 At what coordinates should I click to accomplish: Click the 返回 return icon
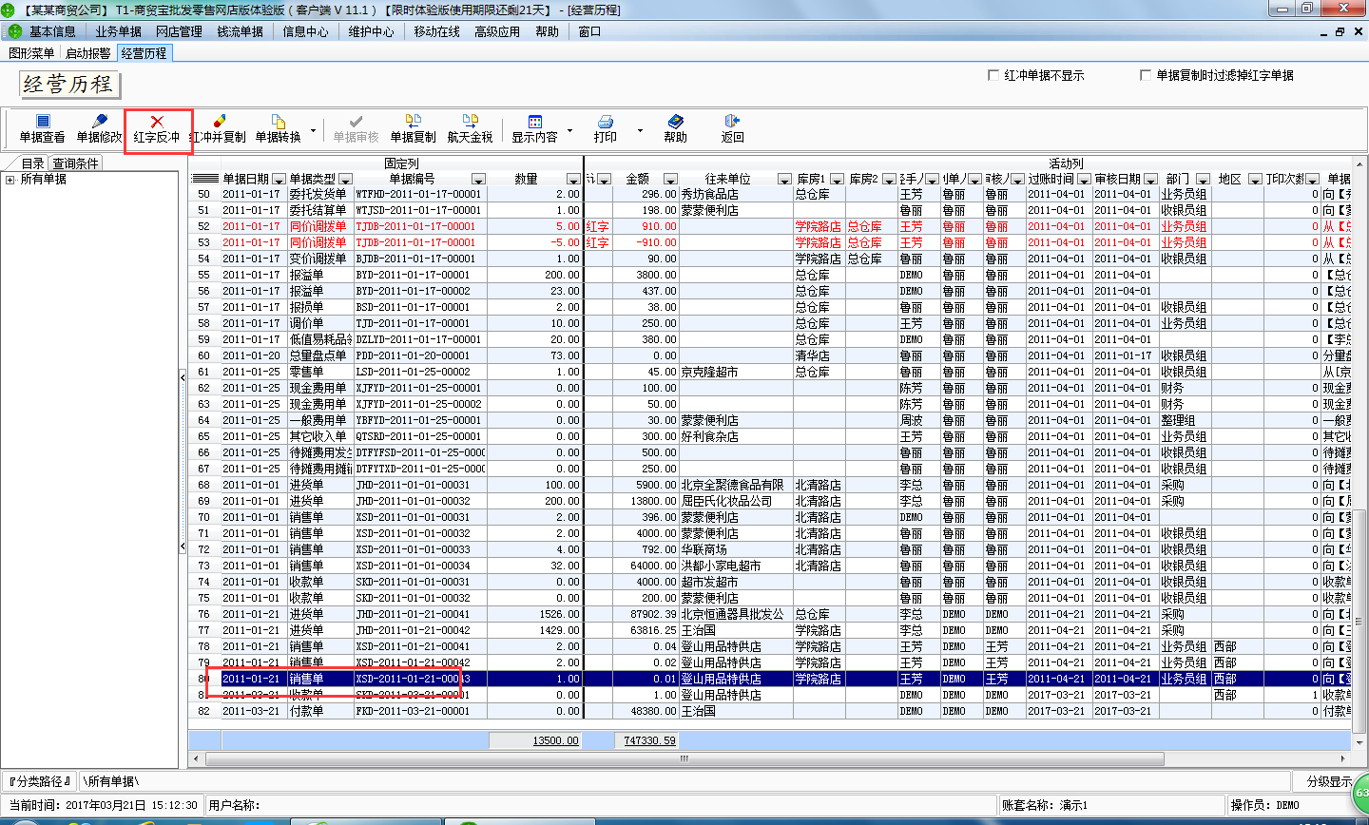[731, 128]
